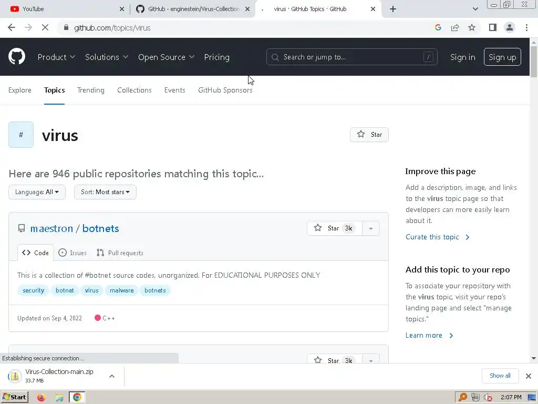
Task: Click the network tray icon
Action: click(x=475, y=398)
